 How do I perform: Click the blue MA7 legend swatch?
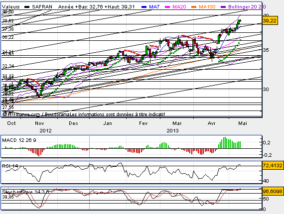pyautogui.click(x=144, y=7)
